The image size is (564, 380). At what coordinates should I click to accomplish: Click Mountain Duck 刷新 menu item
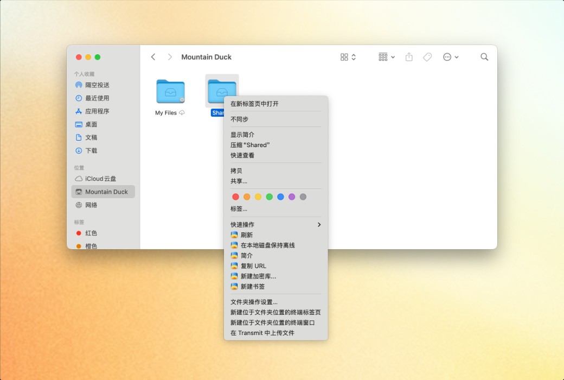276,235
